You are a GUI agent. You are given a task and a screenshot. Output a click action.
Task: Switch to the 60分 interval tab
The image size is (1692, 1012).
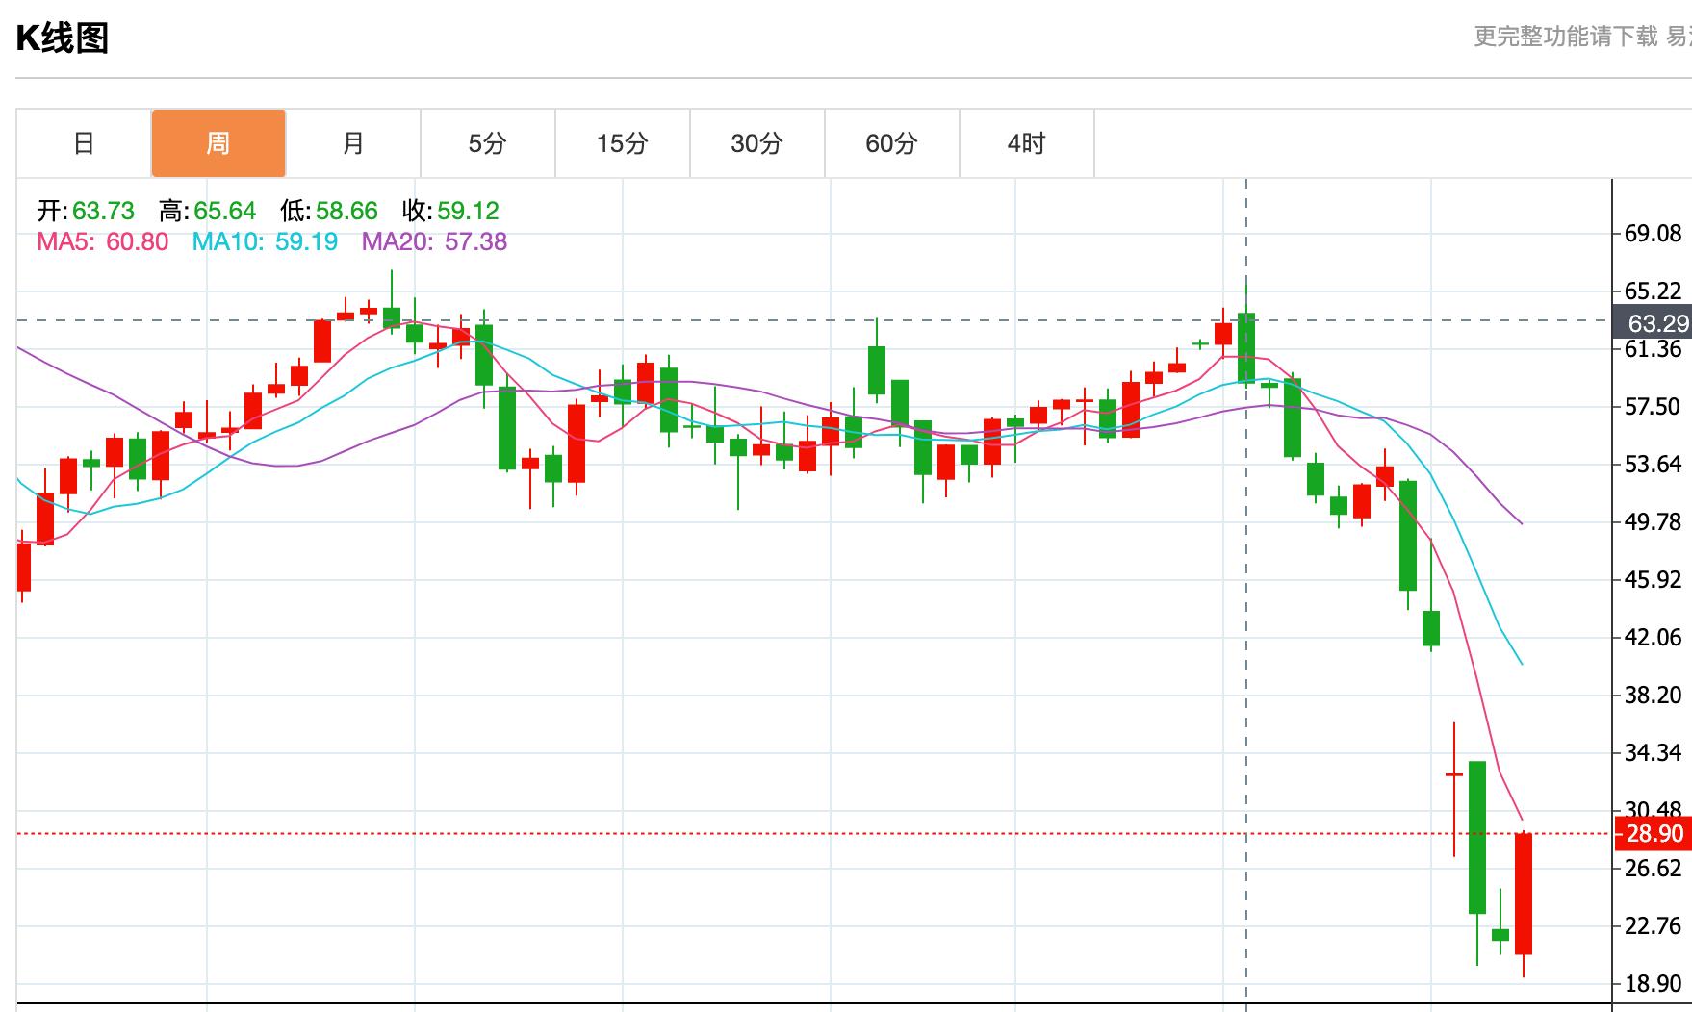(892, 143)
